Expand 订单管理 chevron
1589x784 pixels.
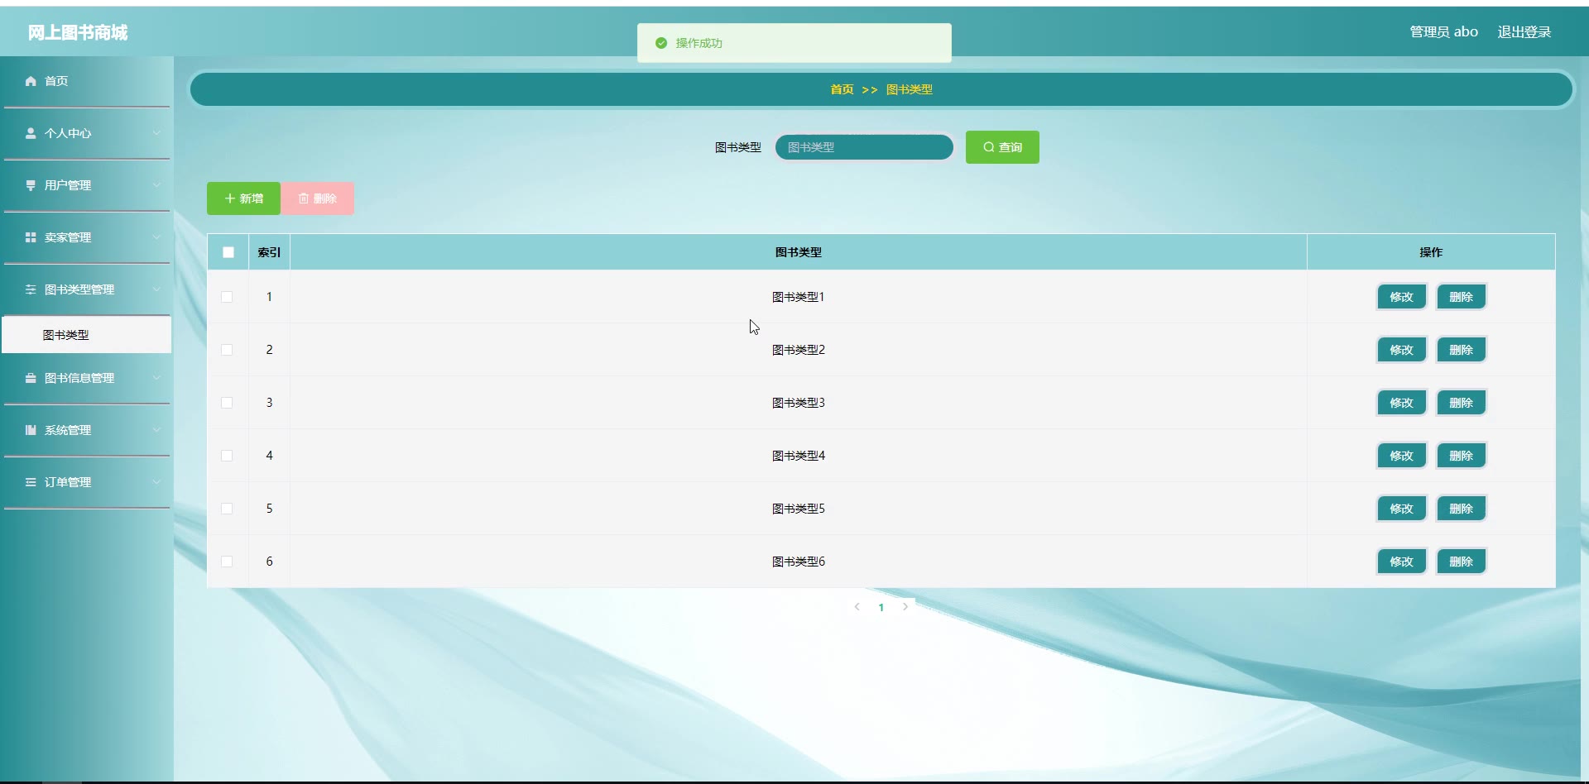pos(156,482)
